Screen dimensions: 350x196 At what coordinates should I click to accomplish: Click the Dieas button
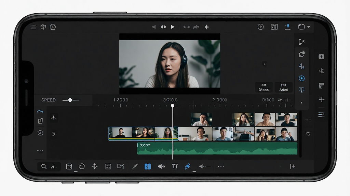tap(264, 87)
